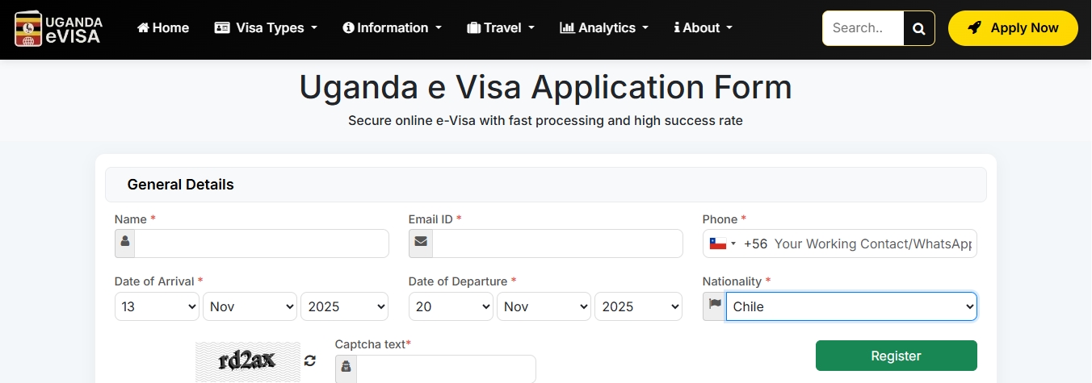Open the Visa Types menu
The image size is (1092, 383).
(266, 28)
